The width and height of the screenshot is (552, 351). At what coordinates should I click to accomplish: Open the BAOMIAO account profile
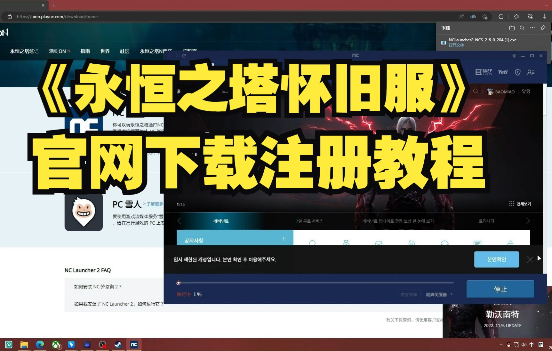[501, 92]
